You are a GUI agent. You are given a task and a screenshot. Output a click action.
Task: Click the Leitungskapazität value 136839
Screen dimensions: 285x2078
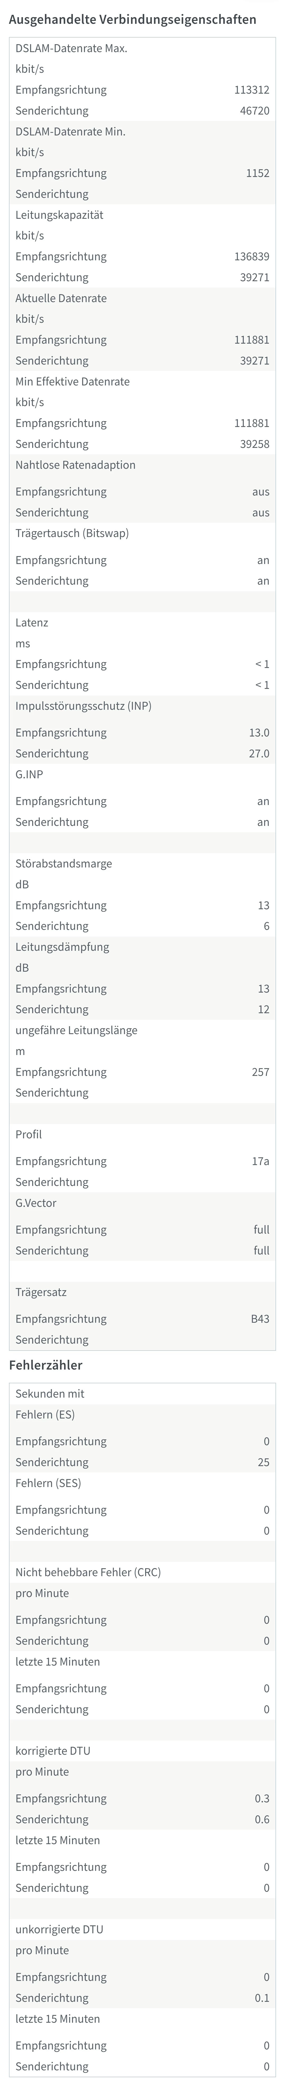251,257
